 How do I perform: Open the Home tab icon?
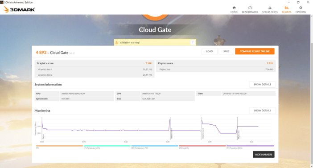click(x=234, y=8)
